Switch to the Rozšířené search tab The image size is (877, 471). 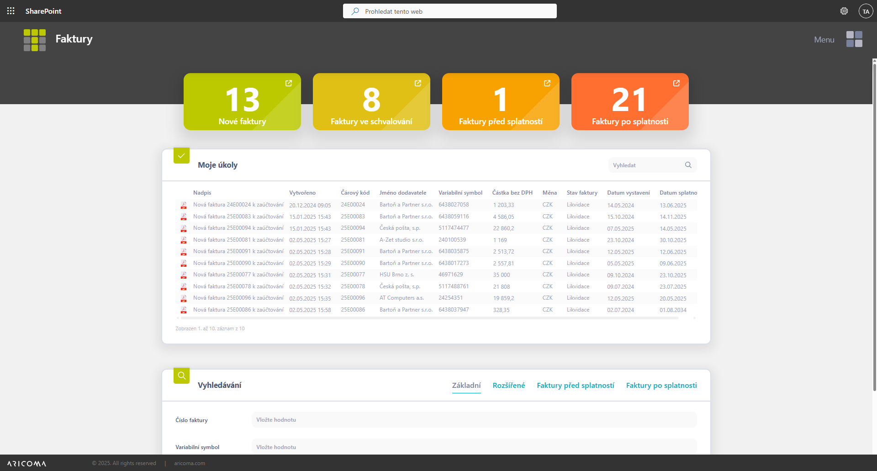coord(508,386)
